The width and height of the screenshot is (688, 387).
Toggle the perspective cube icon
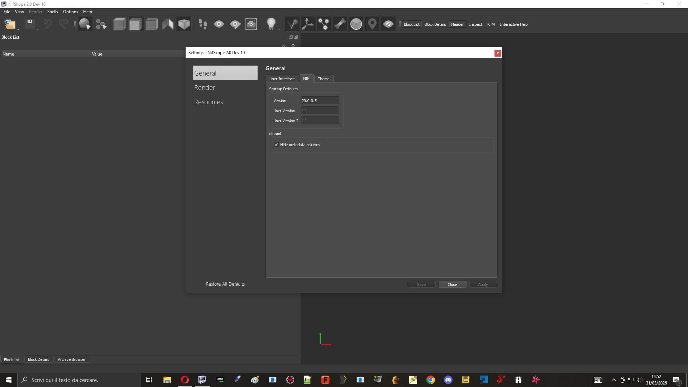184,24
